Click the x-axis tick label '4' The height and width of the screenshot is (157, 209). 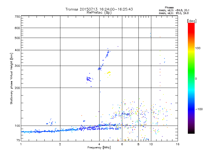[99, 144]
